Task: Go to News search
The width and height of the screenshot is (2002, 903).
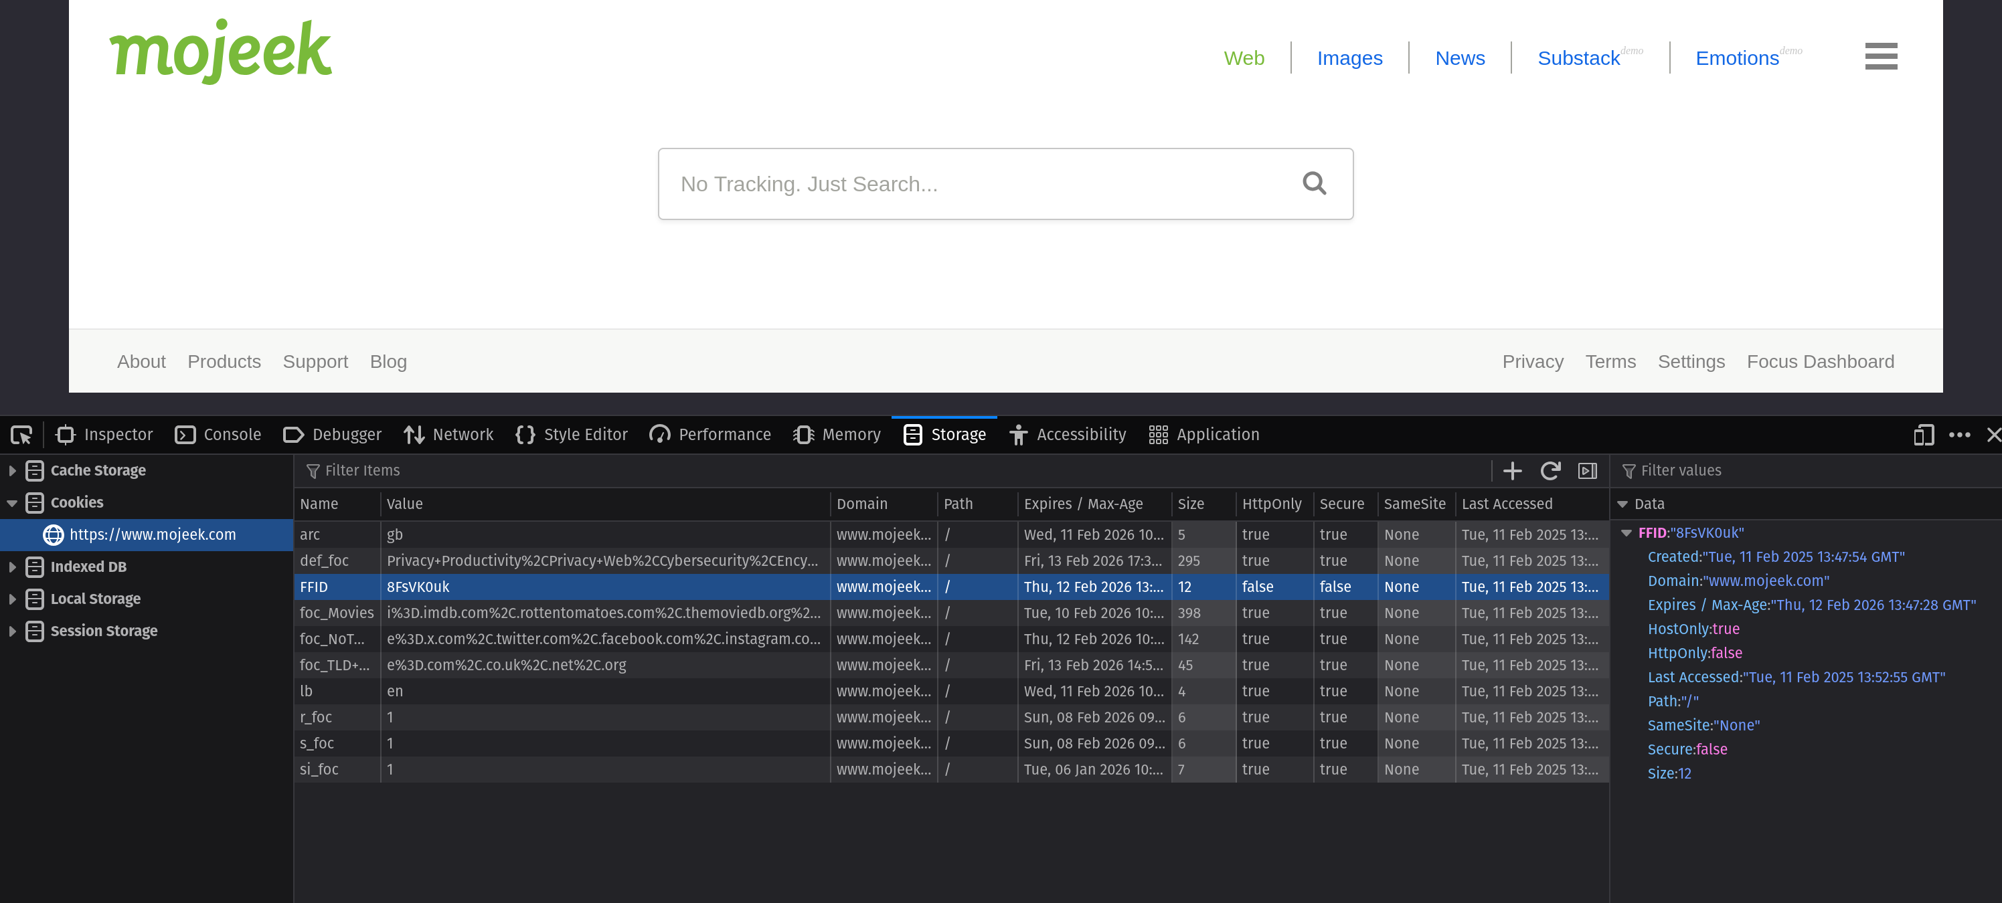Action: coord(1460,58)
